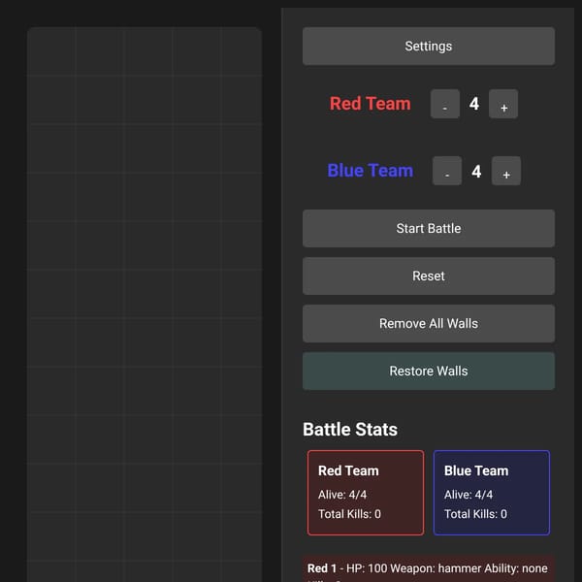Viewport: 582px width, 582px height.
Task: Click Start Battle
Action: pos(429,228)
